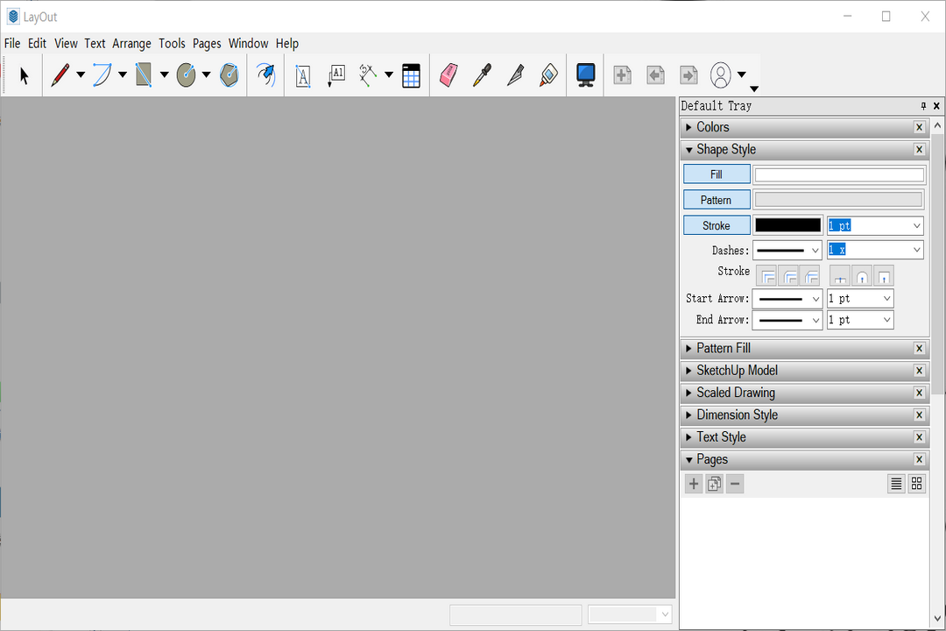
Task: Collapse the Pages panel
Action: pyautogui.click(x=688, y=459)
